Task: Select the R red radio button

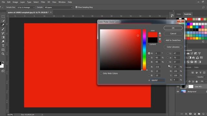Action: pyautogui.click(x=149, y=67)
